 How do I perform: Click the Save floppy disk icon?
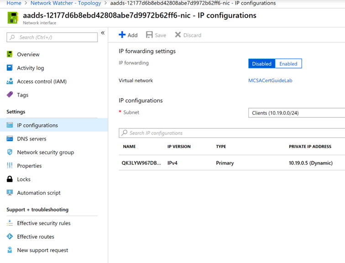149,35
